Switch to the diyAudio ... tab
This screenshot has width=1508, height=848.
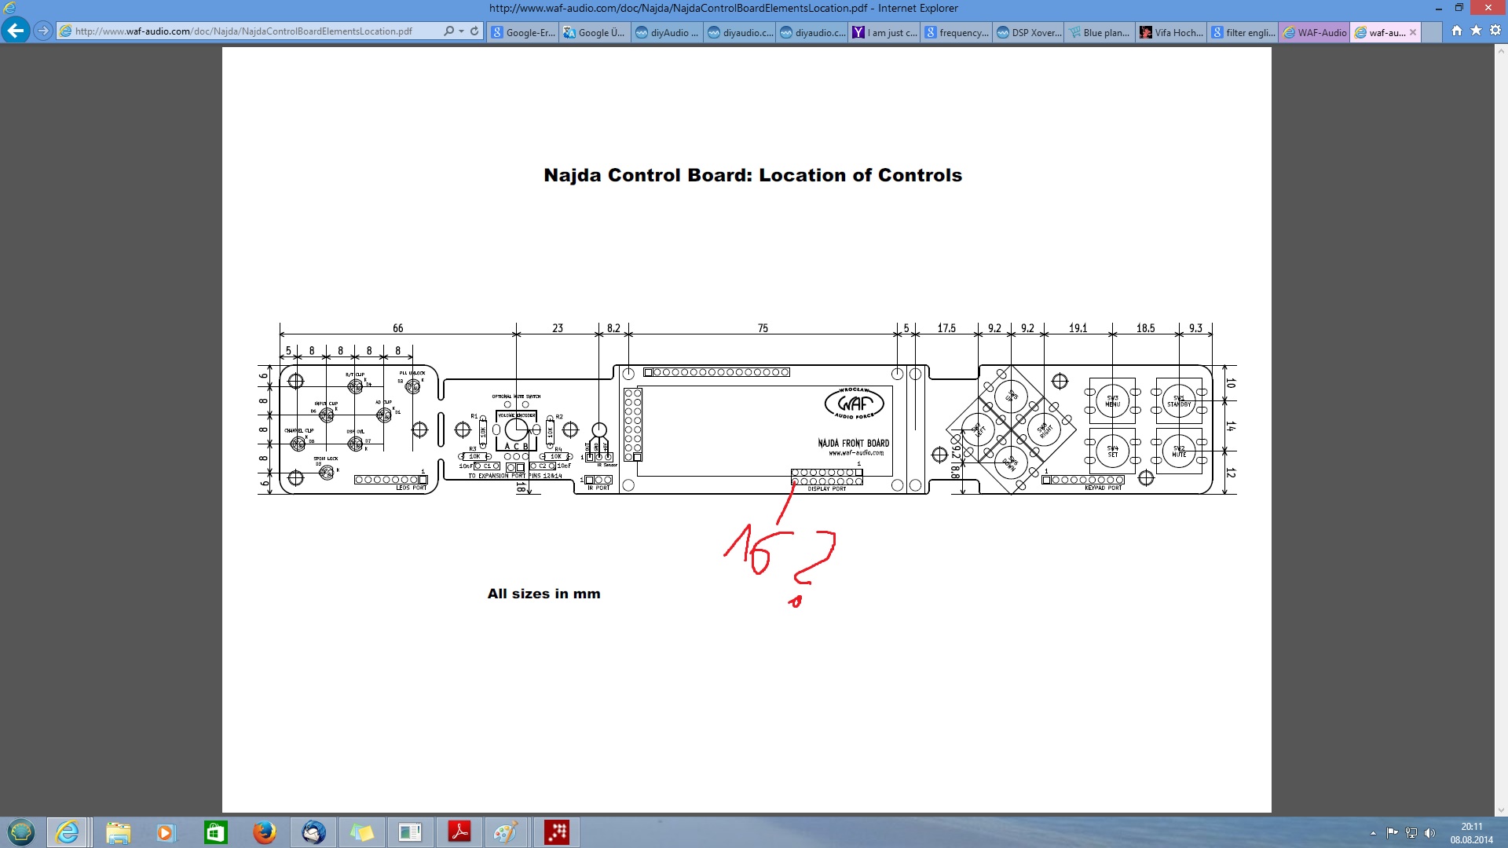click(x=668, y=32)
